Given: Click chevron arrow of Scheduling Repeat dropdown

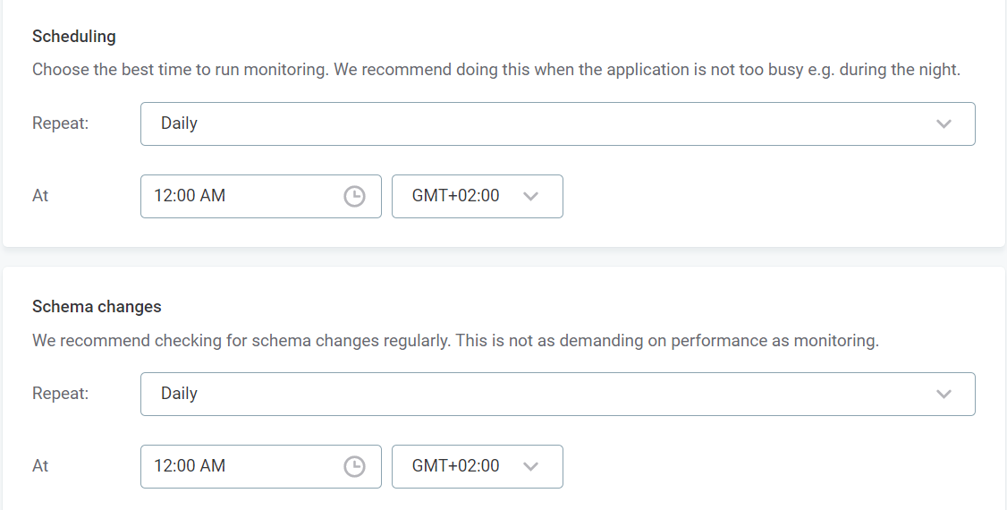Looking at the screenshot, I should [x=944, y=123].
